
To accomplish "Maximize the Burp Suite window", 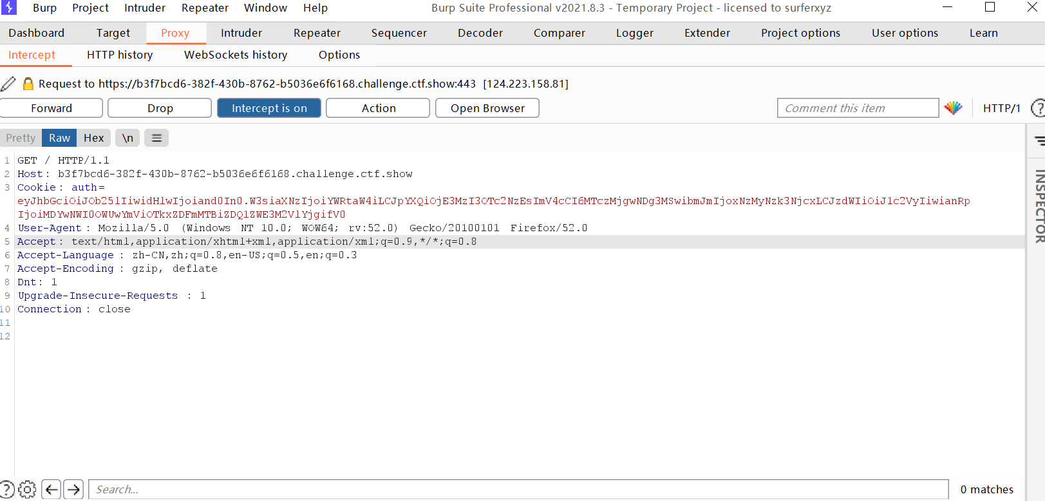I will point(990,7).
